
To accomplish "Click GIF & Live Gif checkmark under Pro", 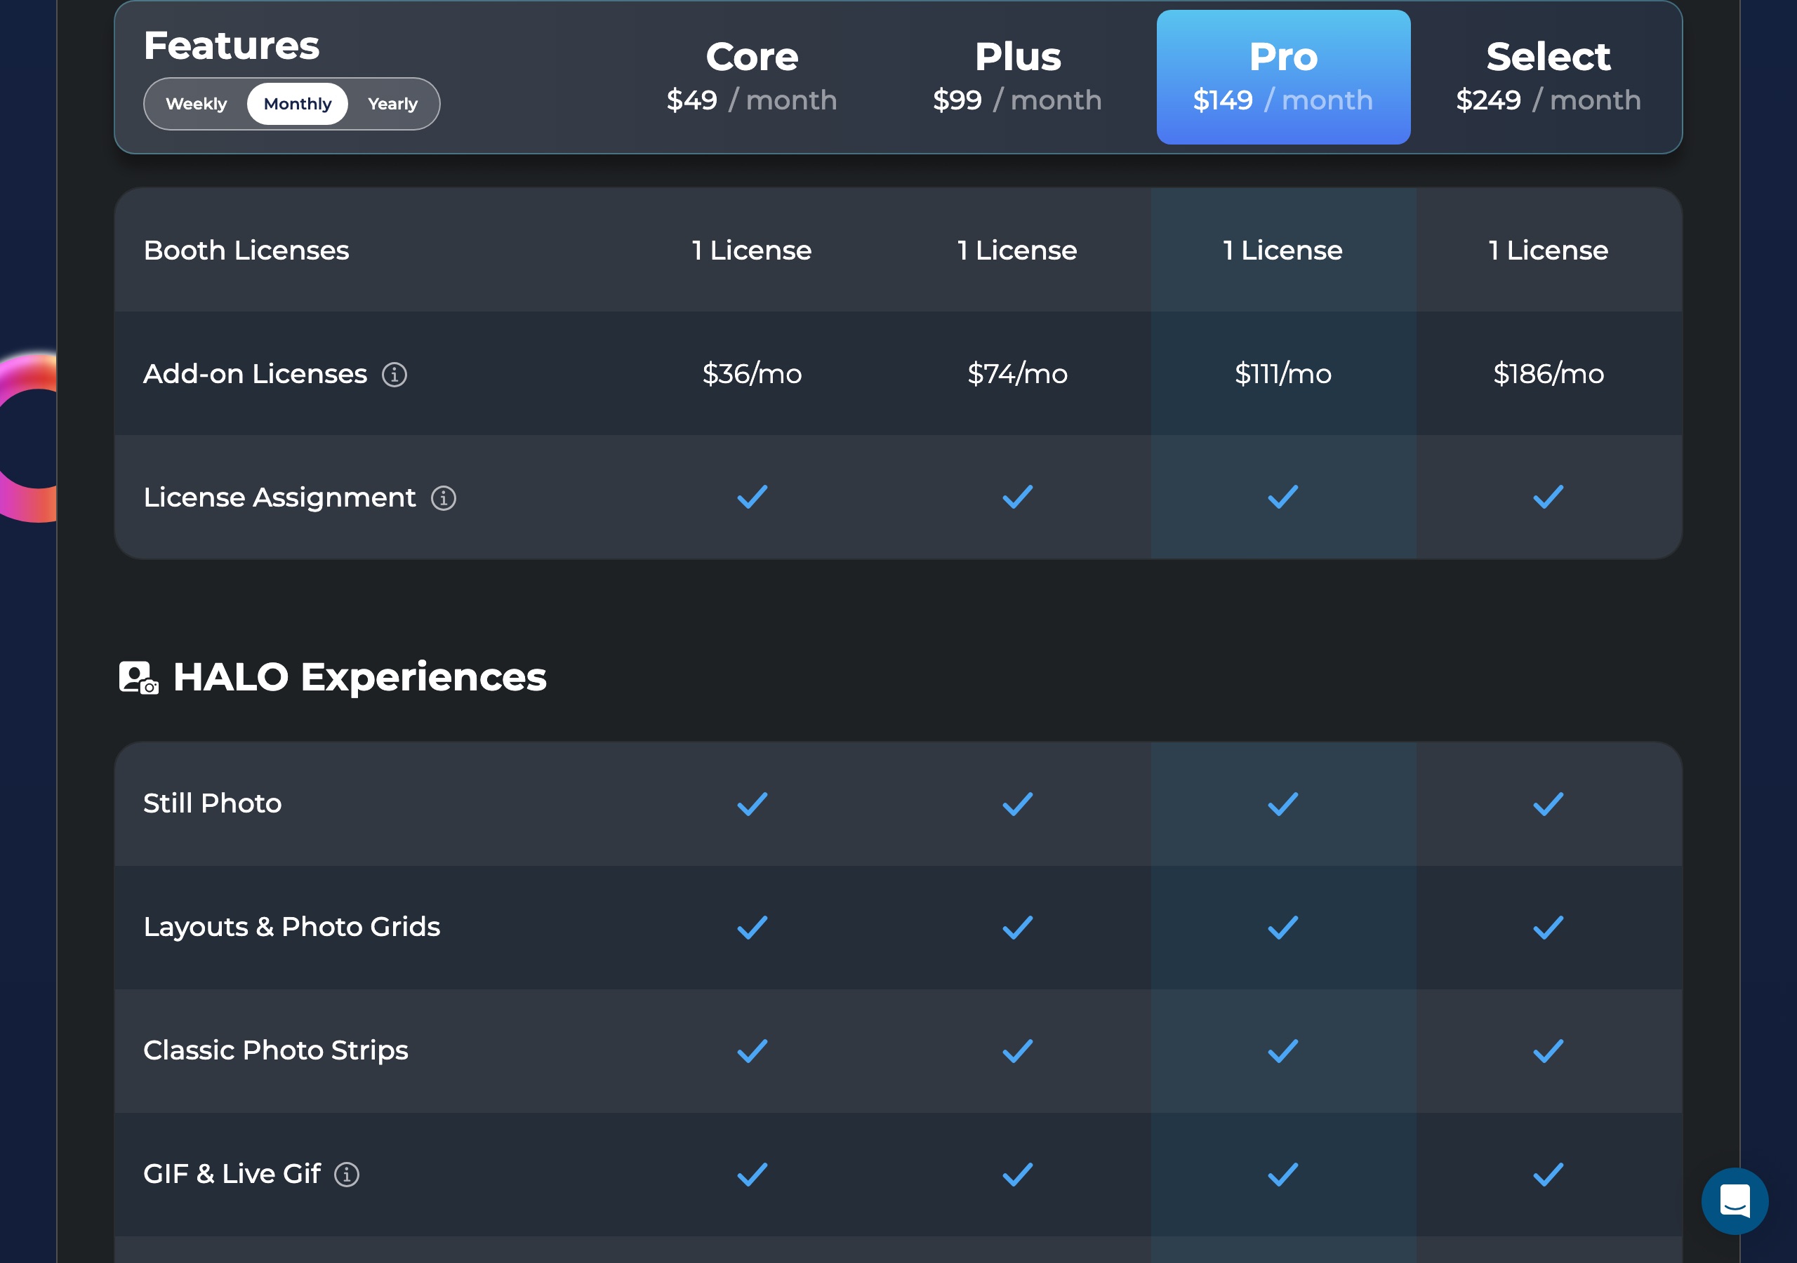I will tap(1282, 1175).
